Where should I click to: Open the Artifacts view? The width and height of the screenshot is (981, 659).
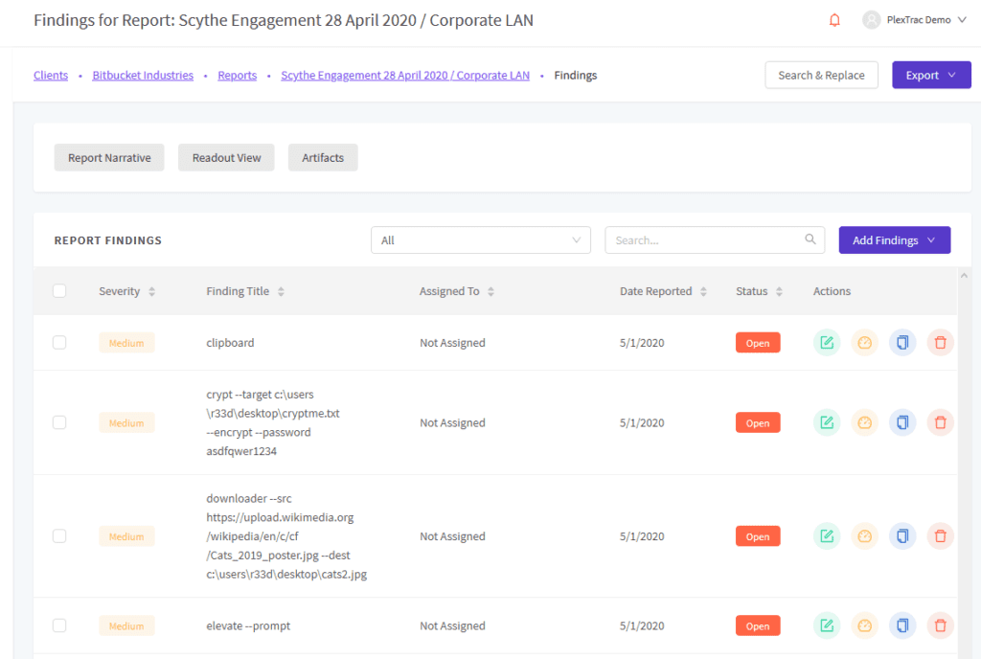323,157
